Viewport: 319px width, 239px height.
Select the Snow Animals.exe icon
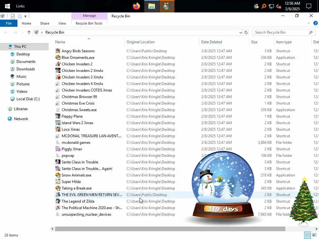[58, 175]
